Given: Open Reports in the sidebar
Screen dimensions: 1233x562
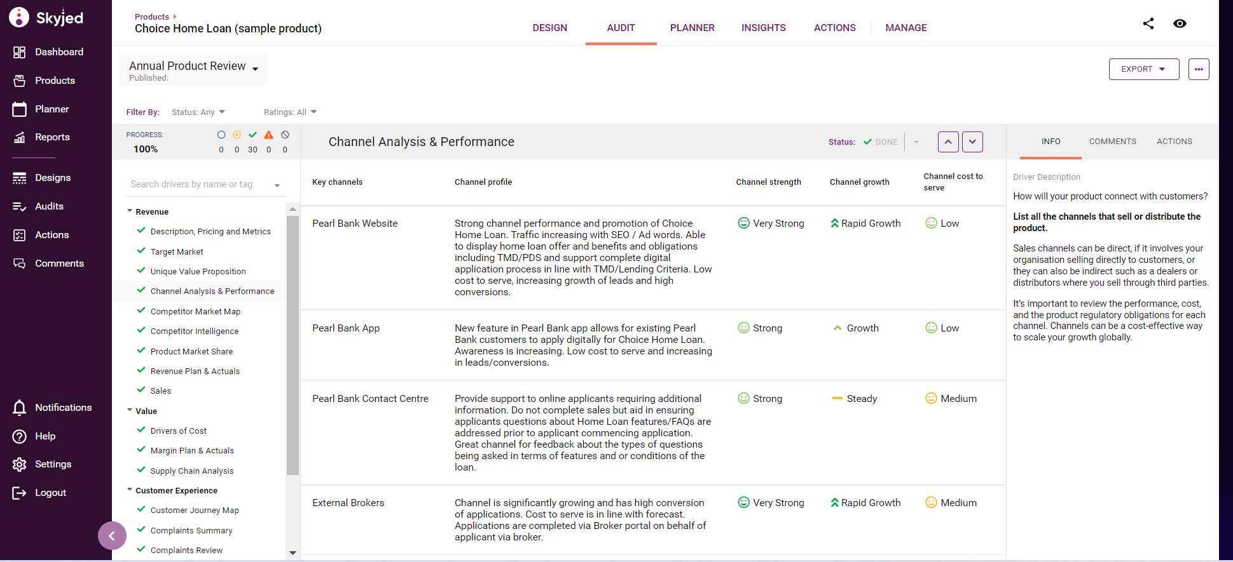Looking at the screenshot, I should 41,137.
